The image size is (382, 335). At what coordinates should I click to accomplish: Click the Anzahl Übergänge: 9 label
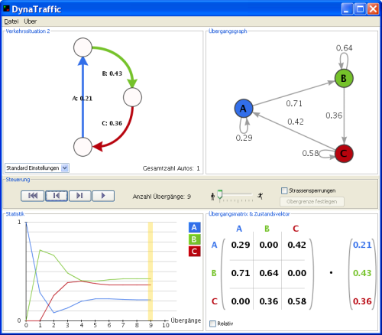pos(162,197)
